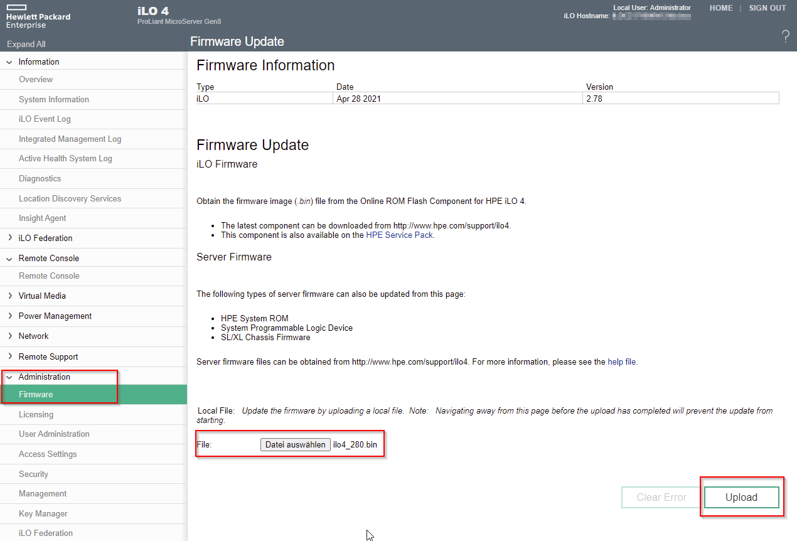Expand the Power Management section
The width and height of the screenshot is (797, 541).
pyautogui.click(x=55, y=316)
